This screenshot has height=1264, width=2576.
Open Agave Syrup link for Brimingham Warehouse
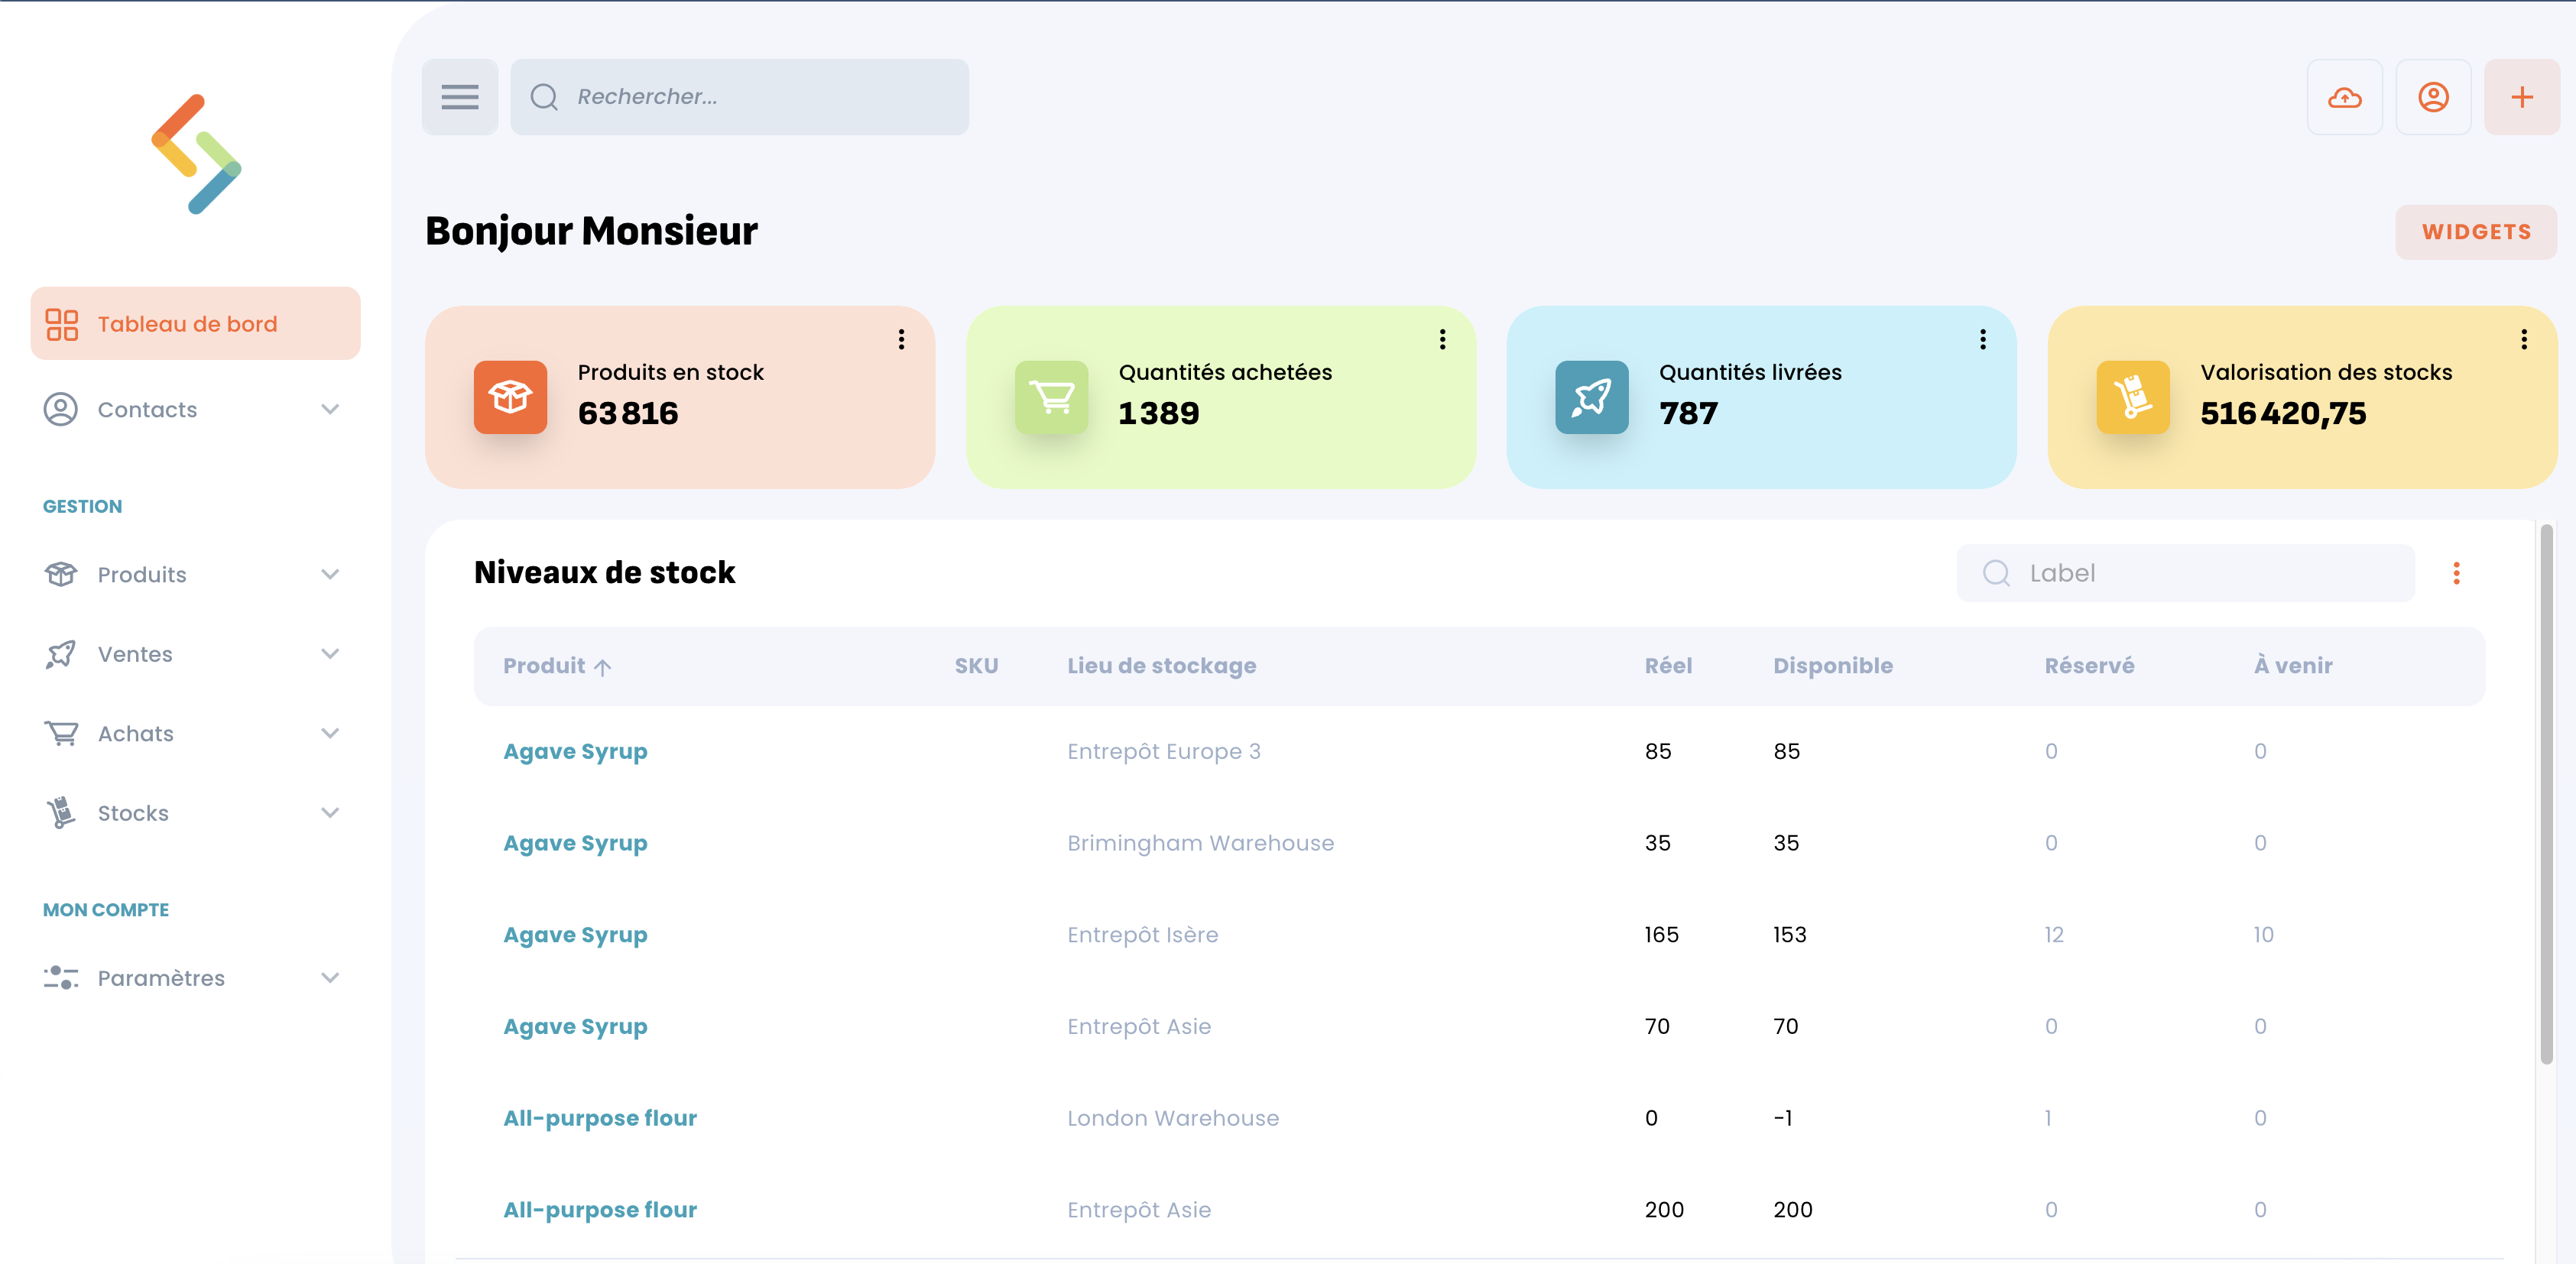pos(575,844)
